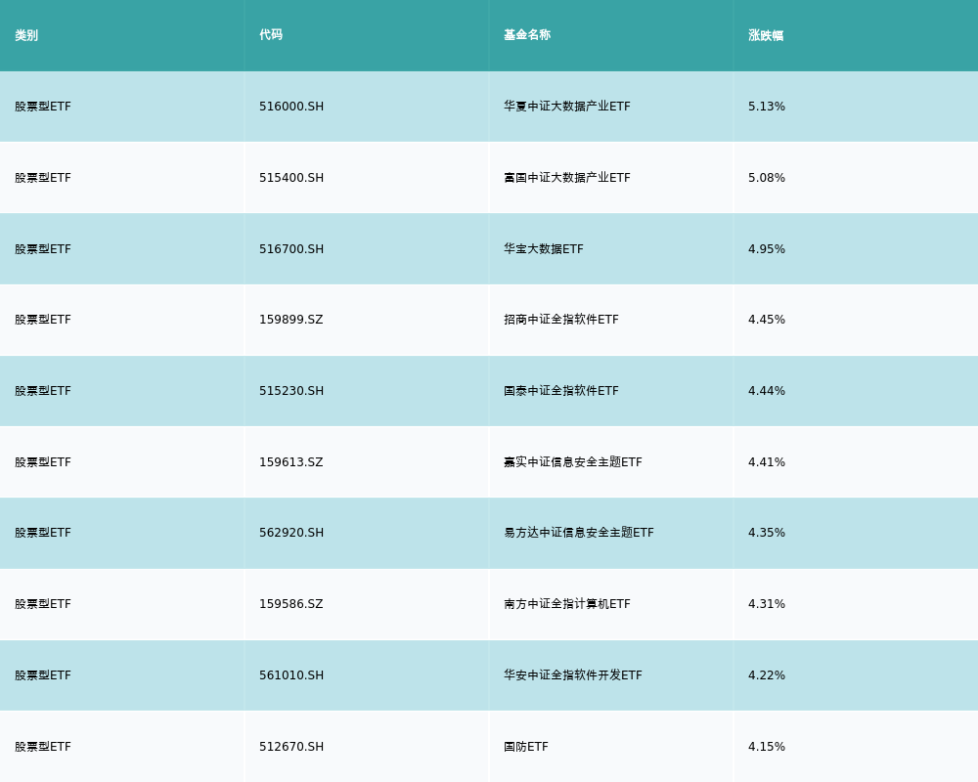Click fund name 招商中证全指软件ETF
978x782 pixels.
tap(560, 320)
